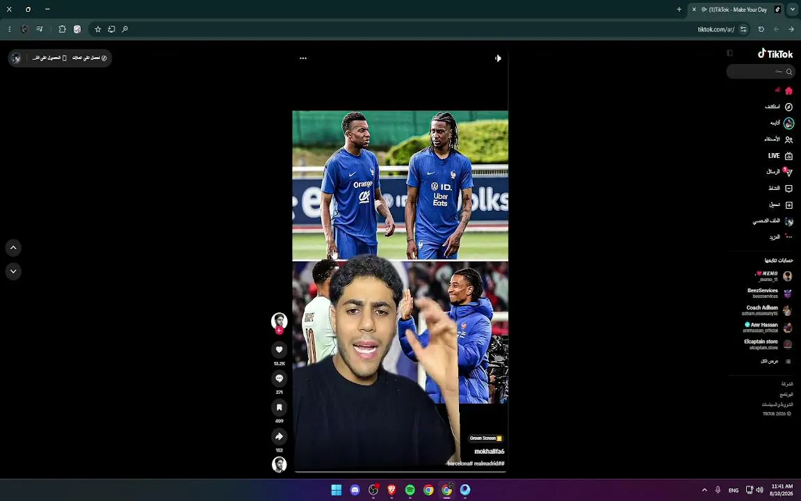View site information icon in address bar
This screenshot has width=801, height=501.
point(743,29)
